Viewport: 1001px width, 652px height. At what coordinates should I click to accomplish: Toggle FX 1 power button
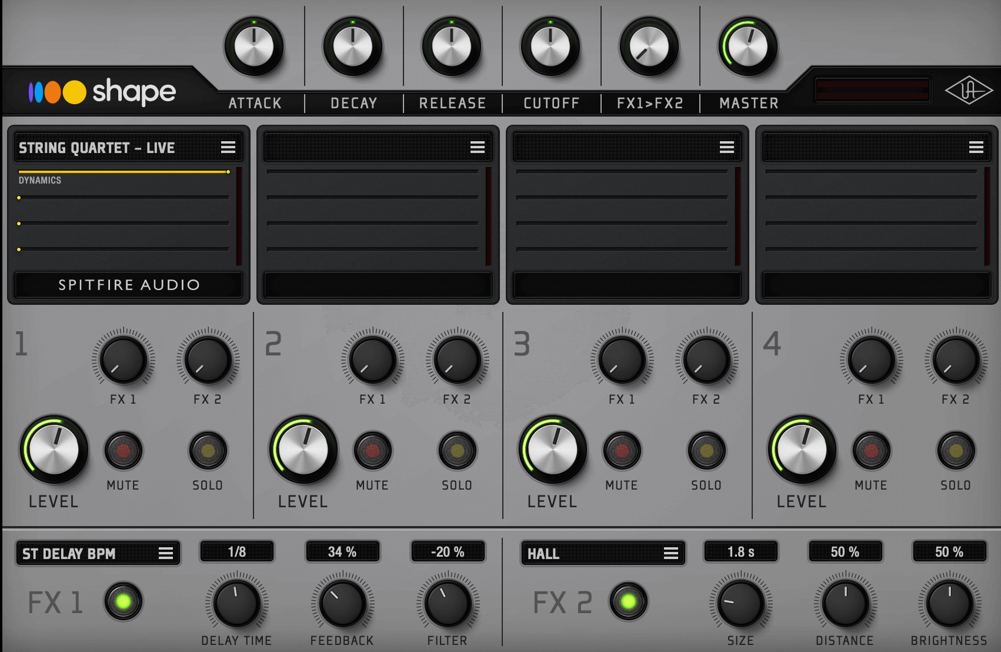pos(123,601)
